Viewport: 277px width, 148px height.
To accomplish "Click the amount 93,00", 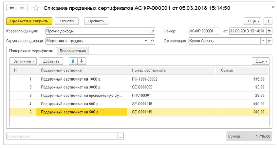I will pos(260,87).
